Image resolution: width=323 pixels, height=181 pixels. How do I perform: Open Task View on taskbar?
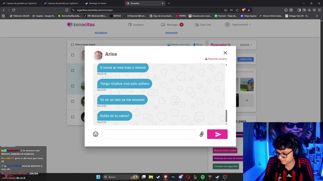[x=144, y=177]
